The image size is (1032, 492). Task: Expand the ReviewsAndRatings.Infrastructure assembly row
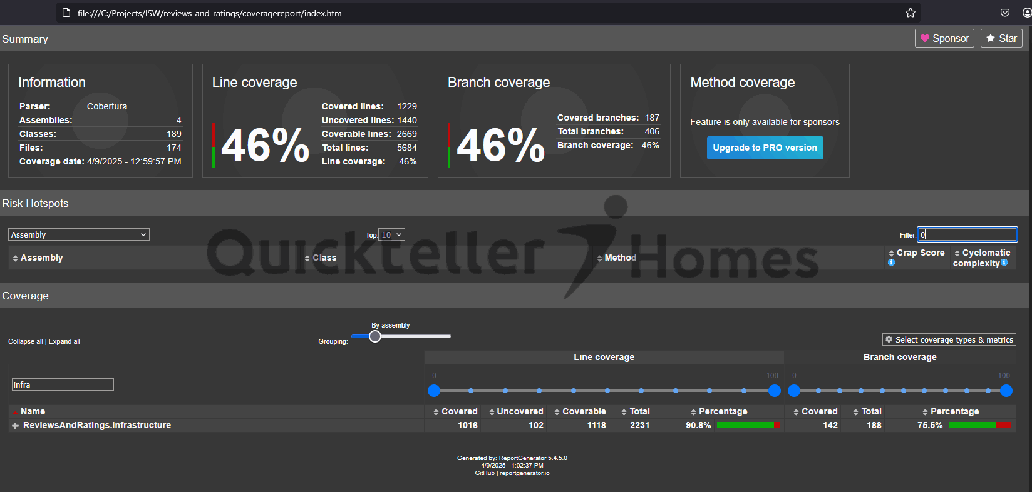(x=15, y=426)
